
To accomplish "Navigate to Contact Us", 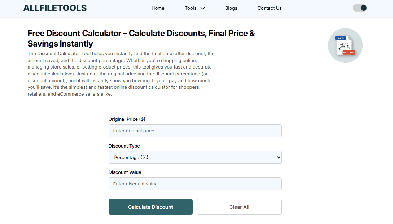I will coord(270,8).
